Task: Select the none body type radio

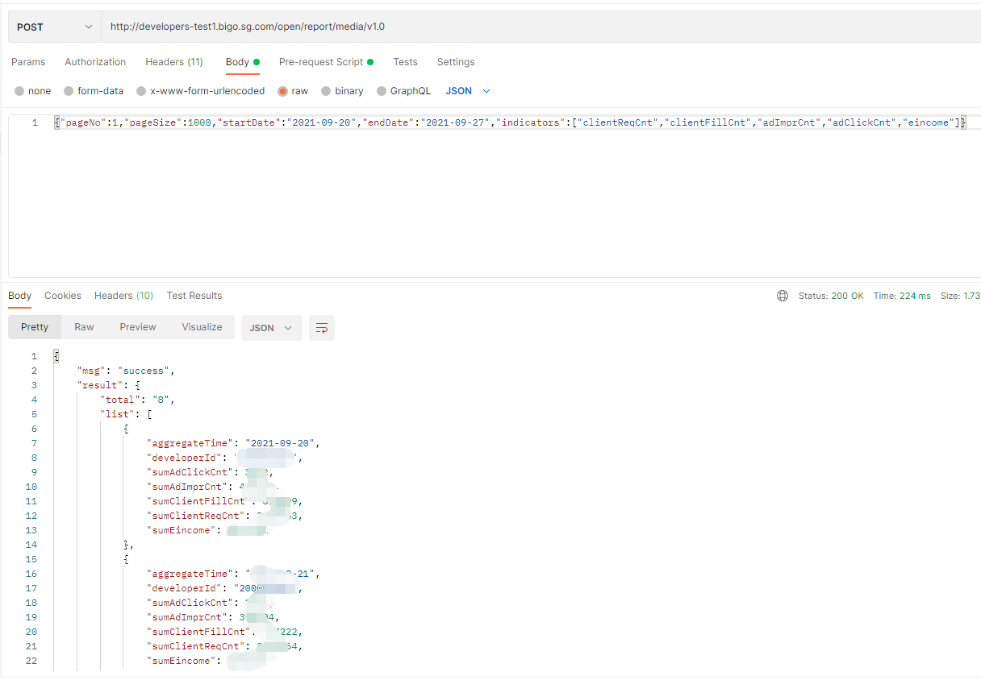Action: coord(20,91)
